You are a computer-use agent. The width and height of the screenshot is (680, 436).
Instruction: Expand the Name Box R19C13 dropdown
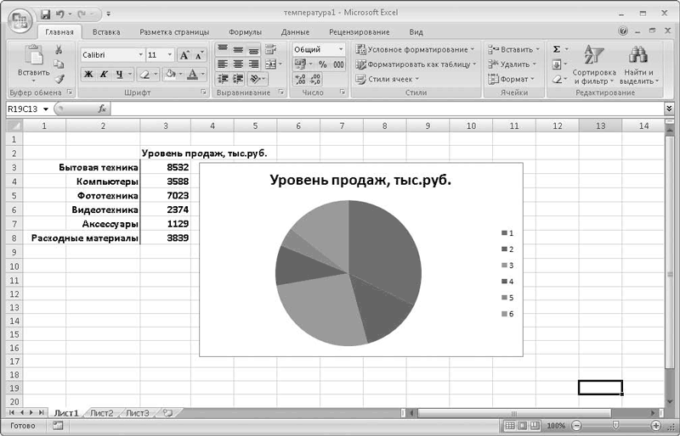click(x=46, y=109)
